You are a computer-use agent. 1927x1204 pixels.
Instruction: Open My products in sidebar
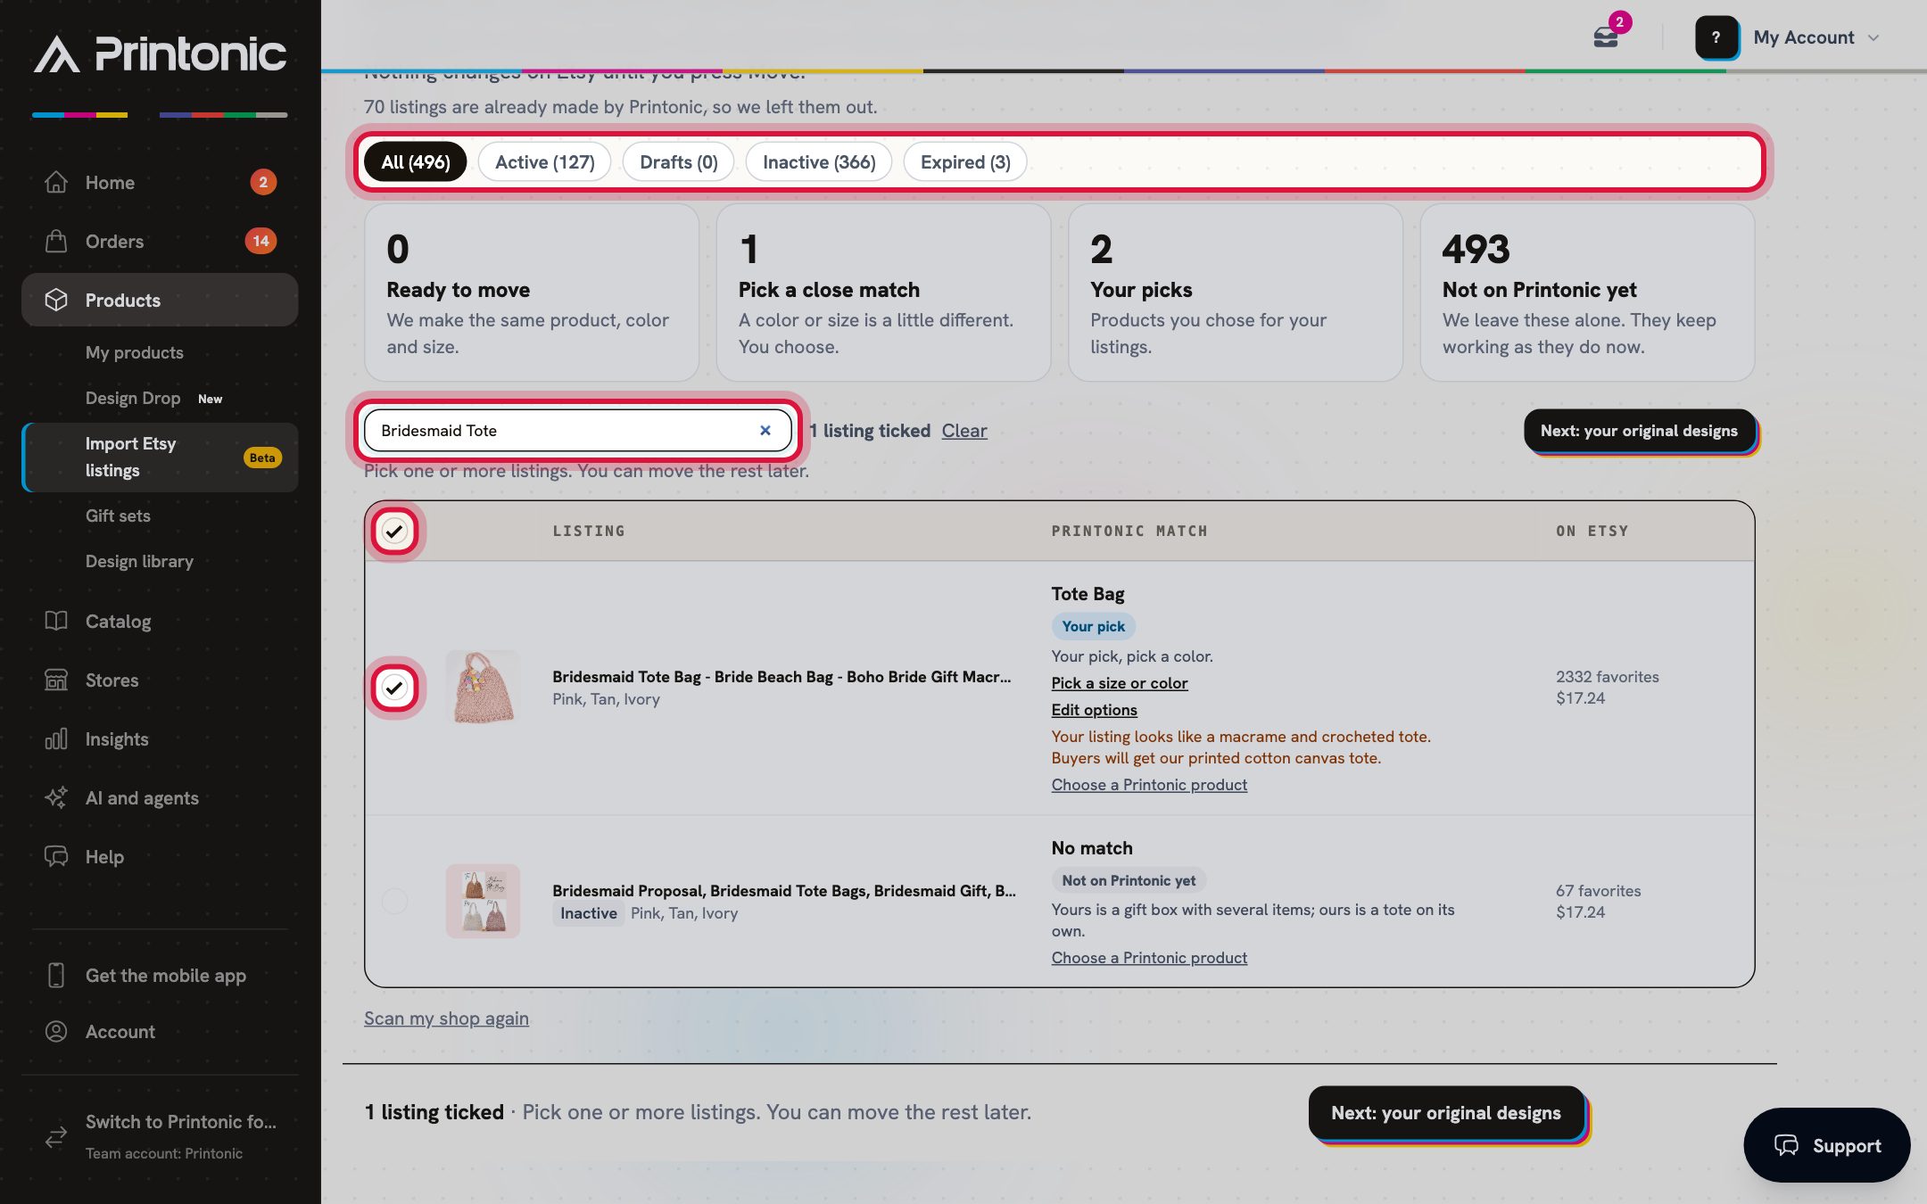(x=135, y=352)
